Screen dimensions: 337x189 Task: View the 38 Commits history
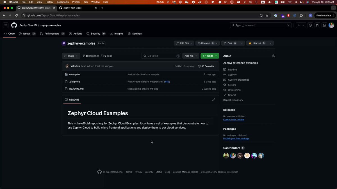(206, 66)
